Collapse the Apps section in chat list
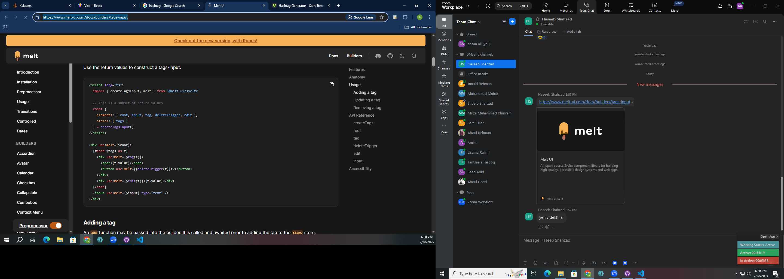 click(x=457, y=193)
